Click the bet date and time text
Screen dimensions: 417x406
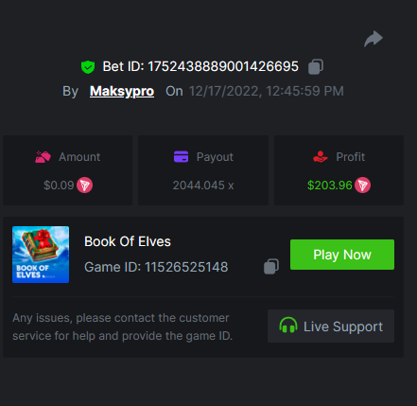tap(267, 91)
